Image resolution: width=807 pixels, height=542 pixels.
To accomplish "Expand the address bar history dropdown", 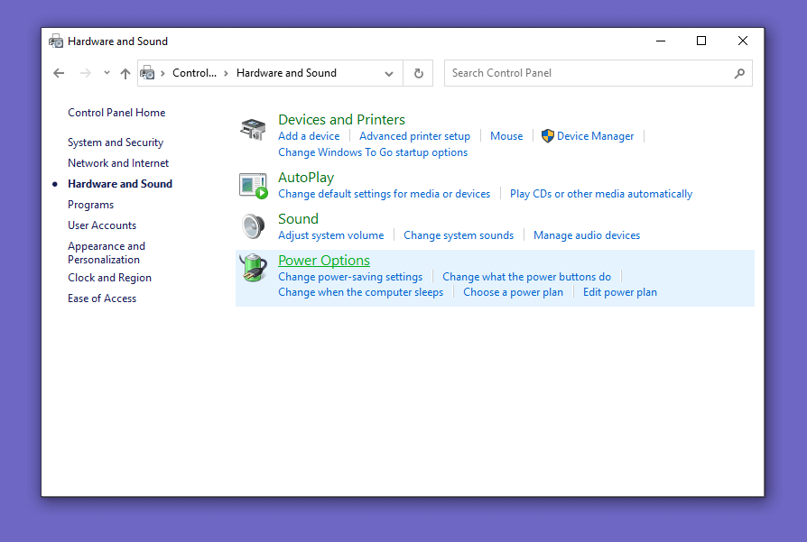I will (x=389, y=74).
